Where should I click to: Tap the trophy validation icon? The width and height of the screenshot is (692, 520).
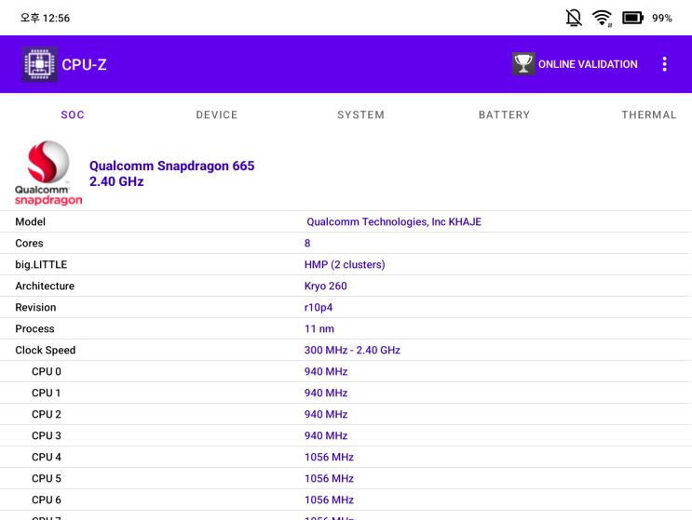click(x=523, y=64)
